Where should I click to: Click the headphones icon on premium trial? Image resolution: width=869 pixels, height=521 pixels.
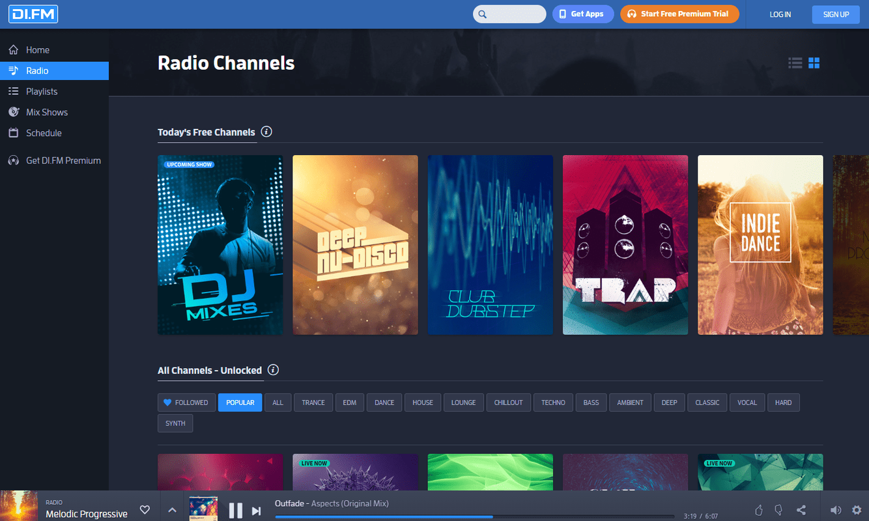click(x=631, y=14)
